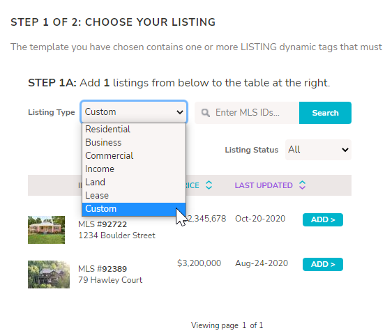This screenshot has width=385, height=333.
Task: Click the LAST UPDATED column header
Action: [264, 185]
